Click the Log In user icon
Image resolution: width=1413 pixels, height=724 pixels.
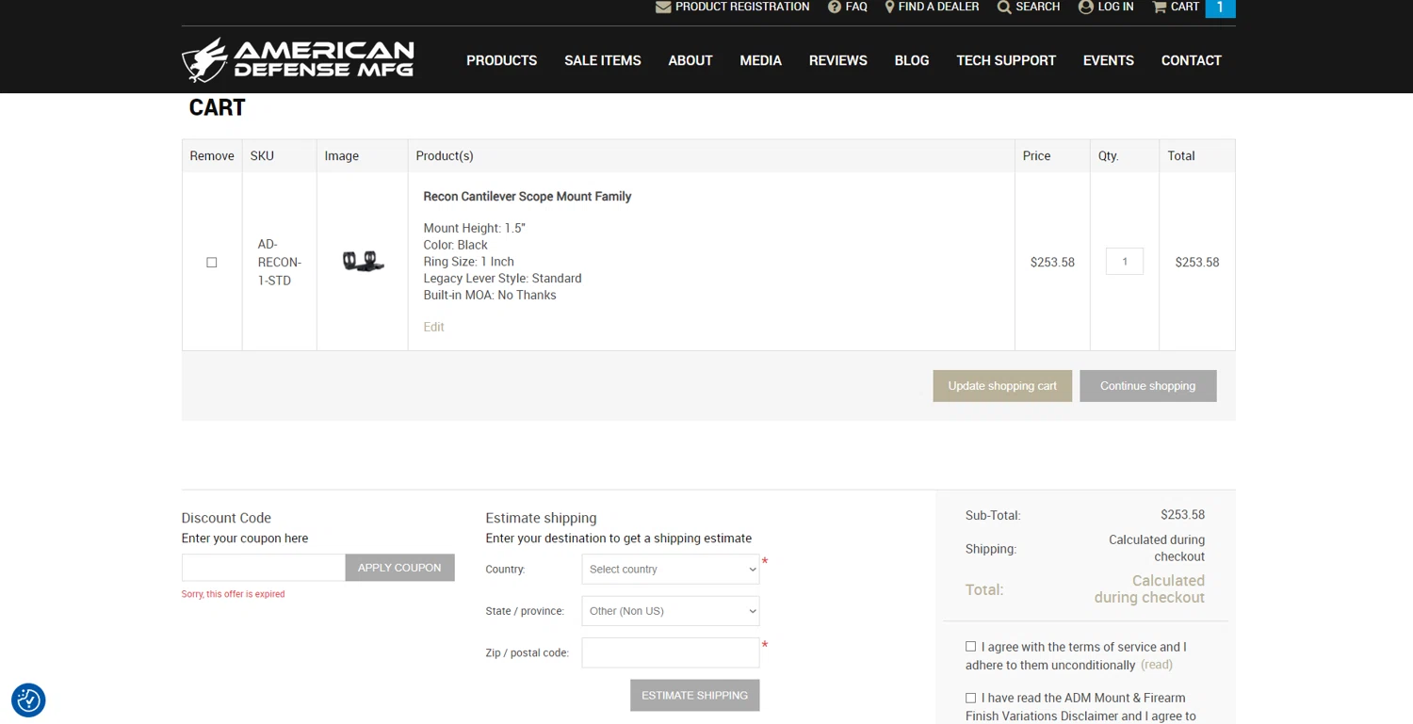1085,7
